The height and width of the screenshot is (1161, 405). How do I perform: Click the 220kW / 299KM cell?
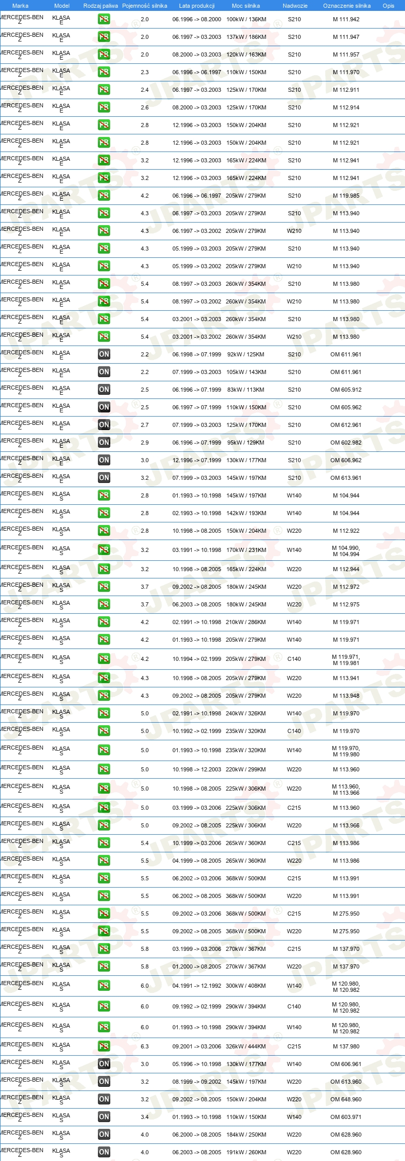[246, 769]
